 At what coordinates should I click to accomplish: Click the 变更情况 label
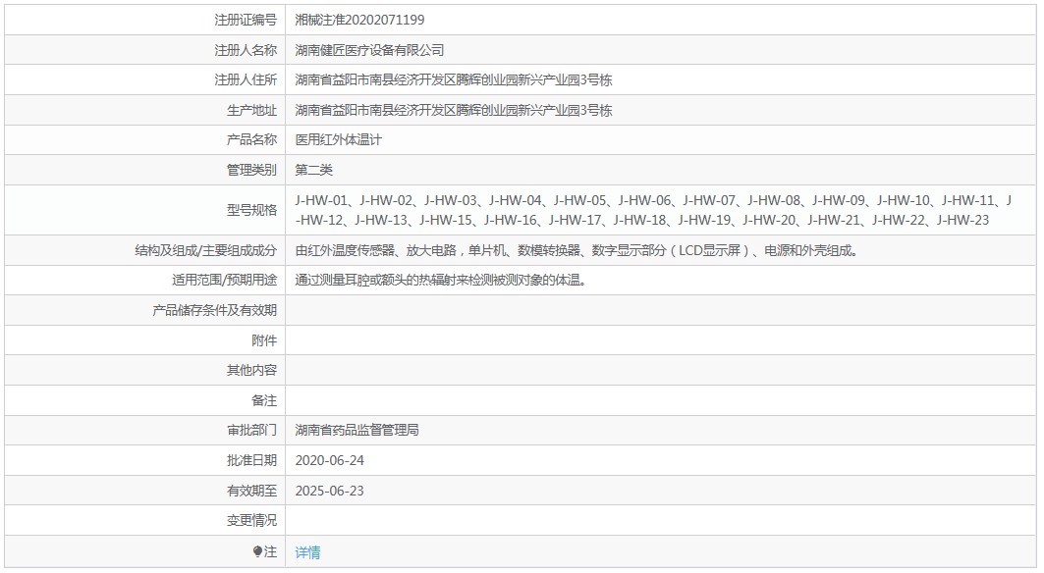point(251,520)
